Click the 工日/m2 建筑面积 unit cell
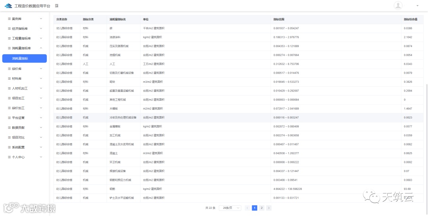Image resolution: width=428 pixels, height=216 pixels. coord(206,64)
